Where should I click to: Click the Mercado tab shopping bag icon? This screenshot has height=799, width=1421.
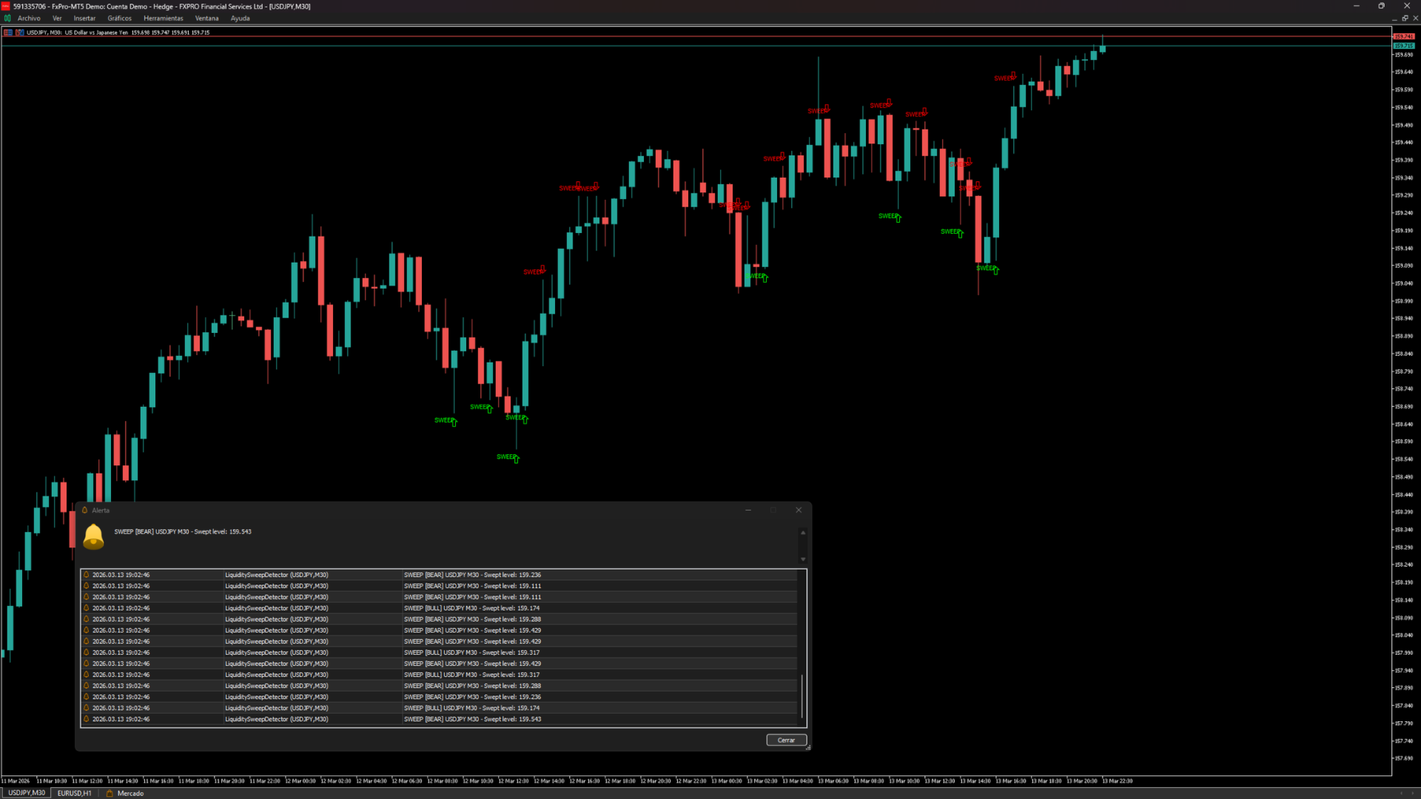coord(110,793)
